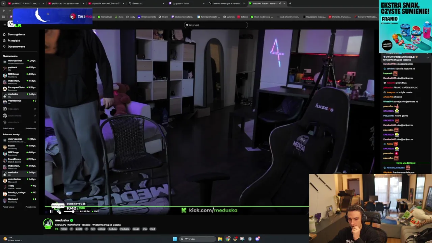432x243 pixels.
Task: Open a new browser tab
Action: tap(290, 3)
